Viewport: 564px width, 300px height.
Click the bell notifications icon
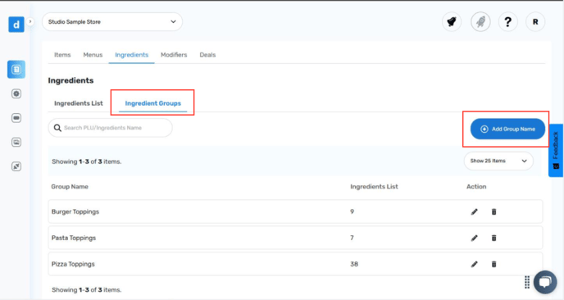(x=452, y=22)
